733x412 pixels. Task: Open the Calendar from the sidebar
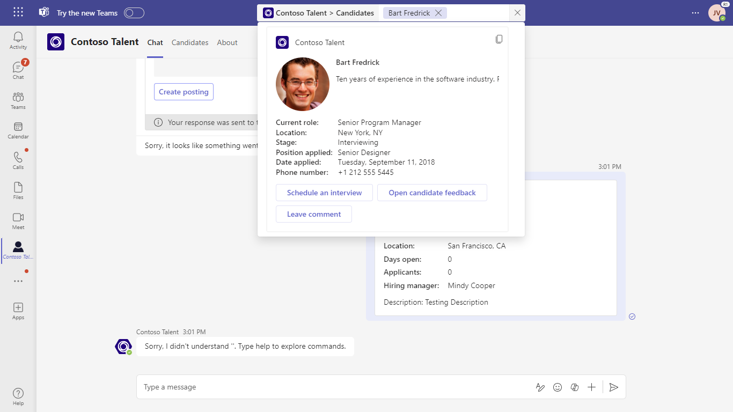18,130
